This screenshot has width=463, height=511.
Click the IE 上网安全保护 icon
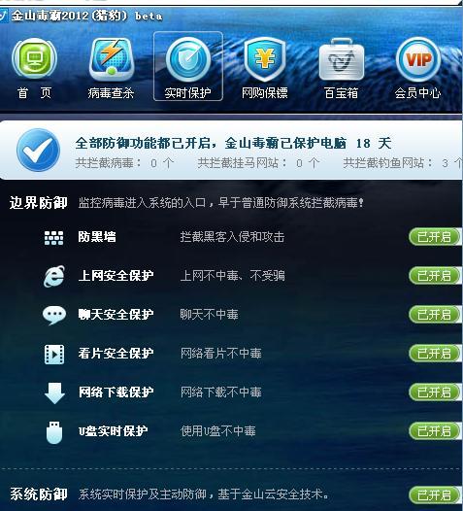54,276
